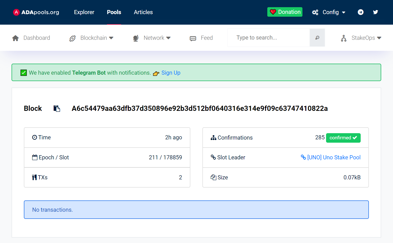Click the heart icon on the Donation button
Image resolution: width=393 pixels, height=243 pixels.
click(x=273, y=12)
